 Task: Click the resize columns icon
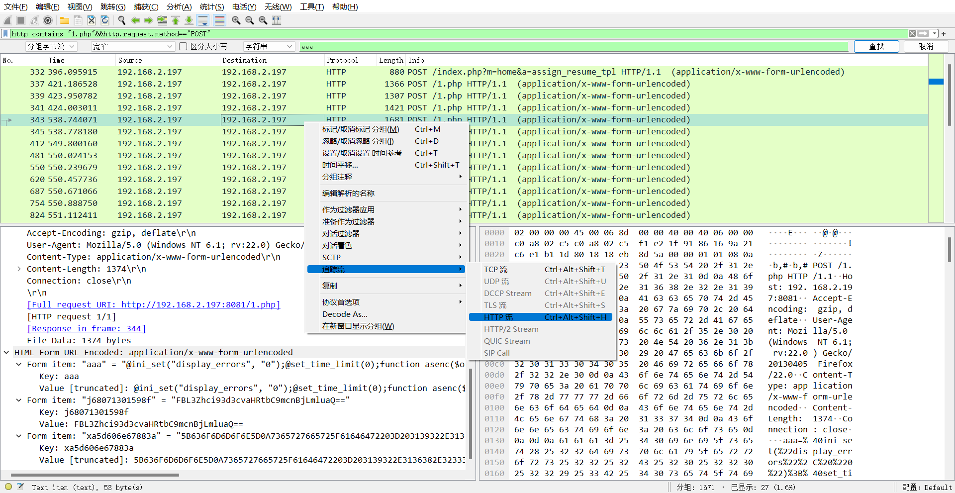pyautogui.click(x=277, y=20)
